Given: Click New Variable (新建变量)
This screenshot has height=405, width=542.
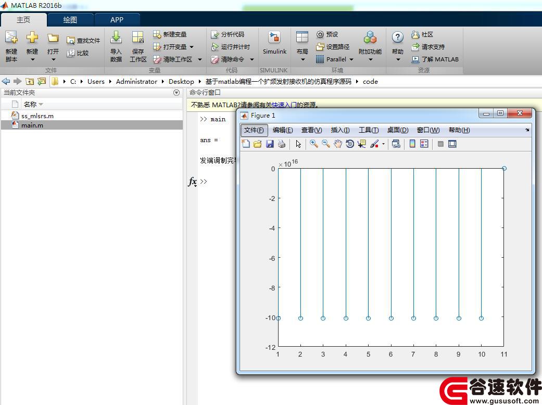Looking at the screenshot, I should (170, 34).
